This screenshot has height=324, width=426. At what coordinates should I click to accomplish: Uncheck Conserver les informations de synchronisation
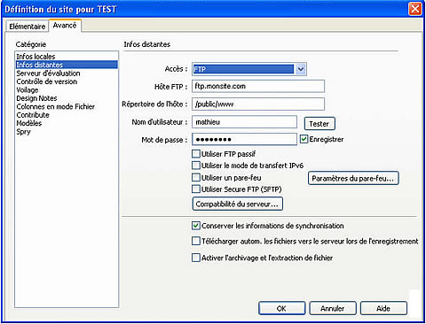tap(196, 226)
